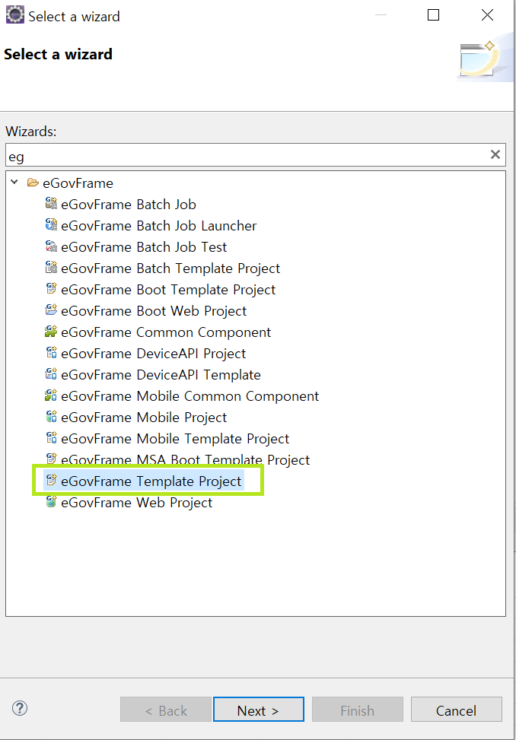Image resolution: width=516 pixels, height=740 pixels.
Task: Choose eGovFrame Batch Job Test entry
Action: coord(144,247)
